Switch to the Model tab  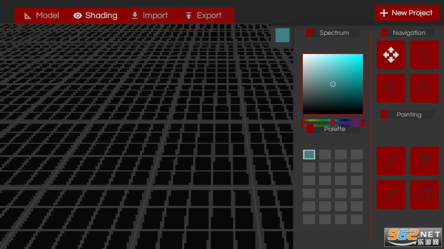pos(41,15)
